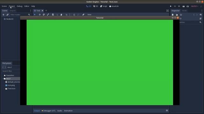This screenshot has width=204, height=114.
Task: Load an existing resource in Inspector
Action: coord(177,15)
